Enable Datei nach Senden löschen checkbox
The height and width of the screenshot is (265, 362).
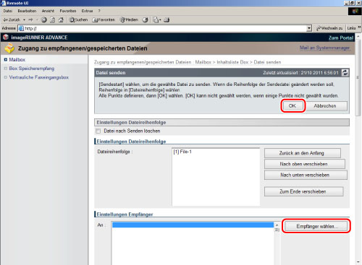tap(98, 131)
